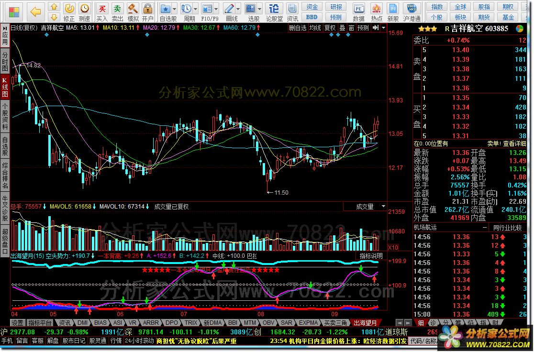Open the 个股资料 sidebar tab
The image size is (534, 352).
[x=5, y=116]
